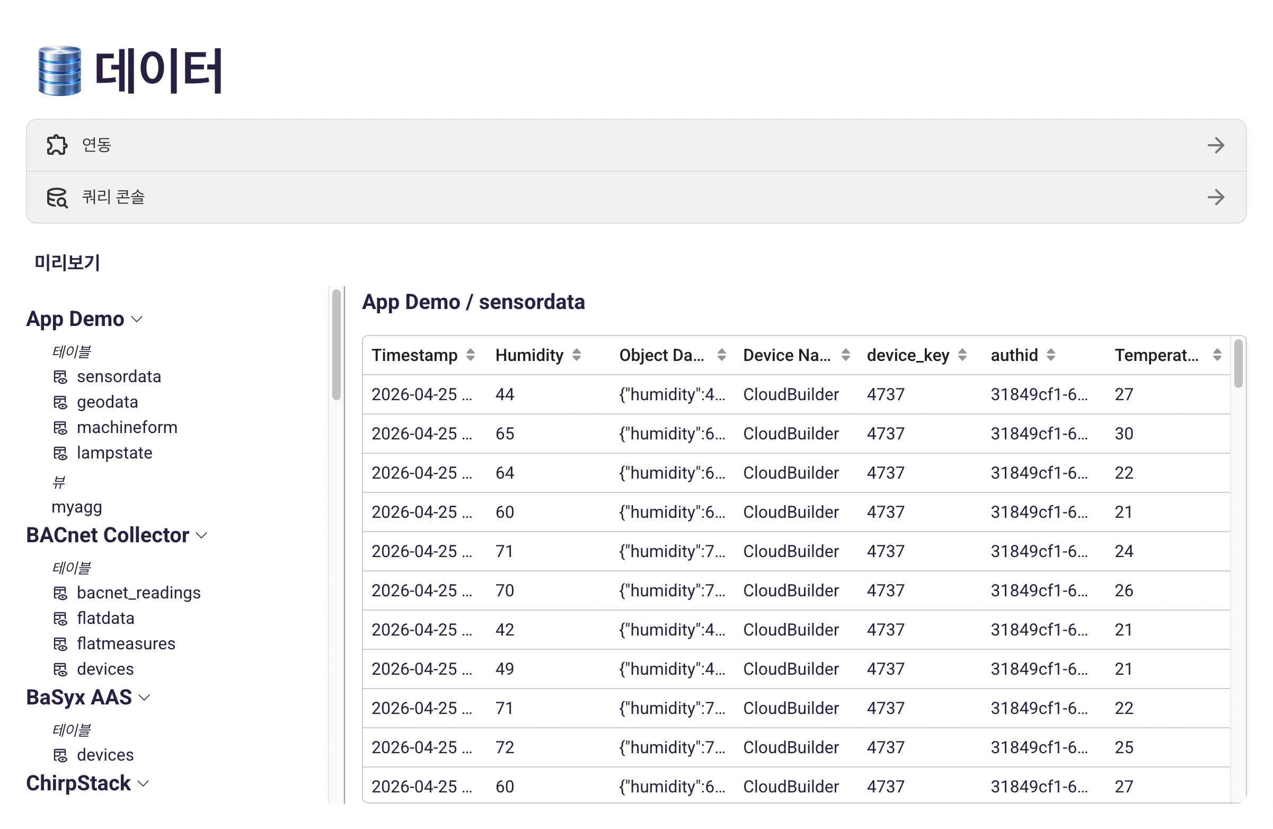This screenshot has width=1273, height=829.
Task: Open the myagg view
Action: 76,508
